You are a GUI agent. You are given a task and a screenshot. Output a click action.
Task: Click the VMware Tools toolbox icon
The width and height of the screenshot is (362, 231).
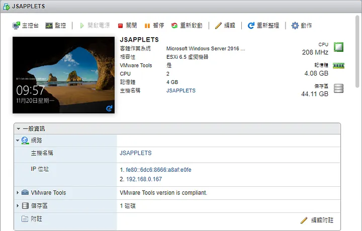click(25, 192)
